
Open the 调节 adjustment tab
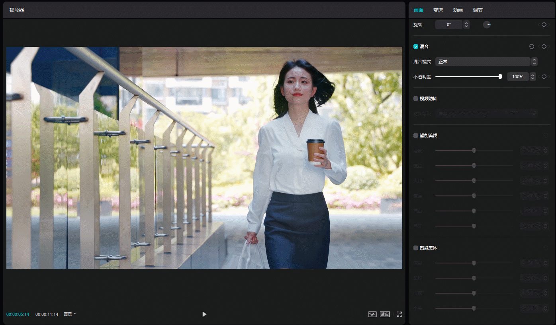pos(478,10)
